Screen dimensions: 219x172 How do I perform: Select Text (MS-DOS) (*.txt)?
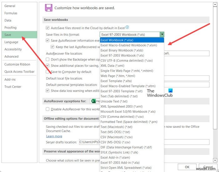[132, 132]
